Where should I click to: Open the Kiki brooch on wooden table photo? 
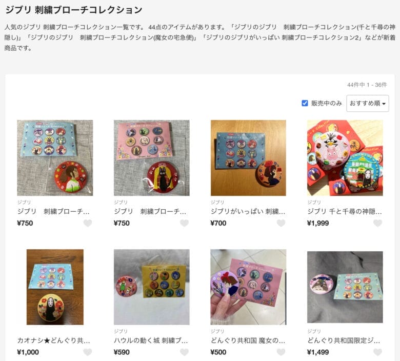click(x=248, y=158)
